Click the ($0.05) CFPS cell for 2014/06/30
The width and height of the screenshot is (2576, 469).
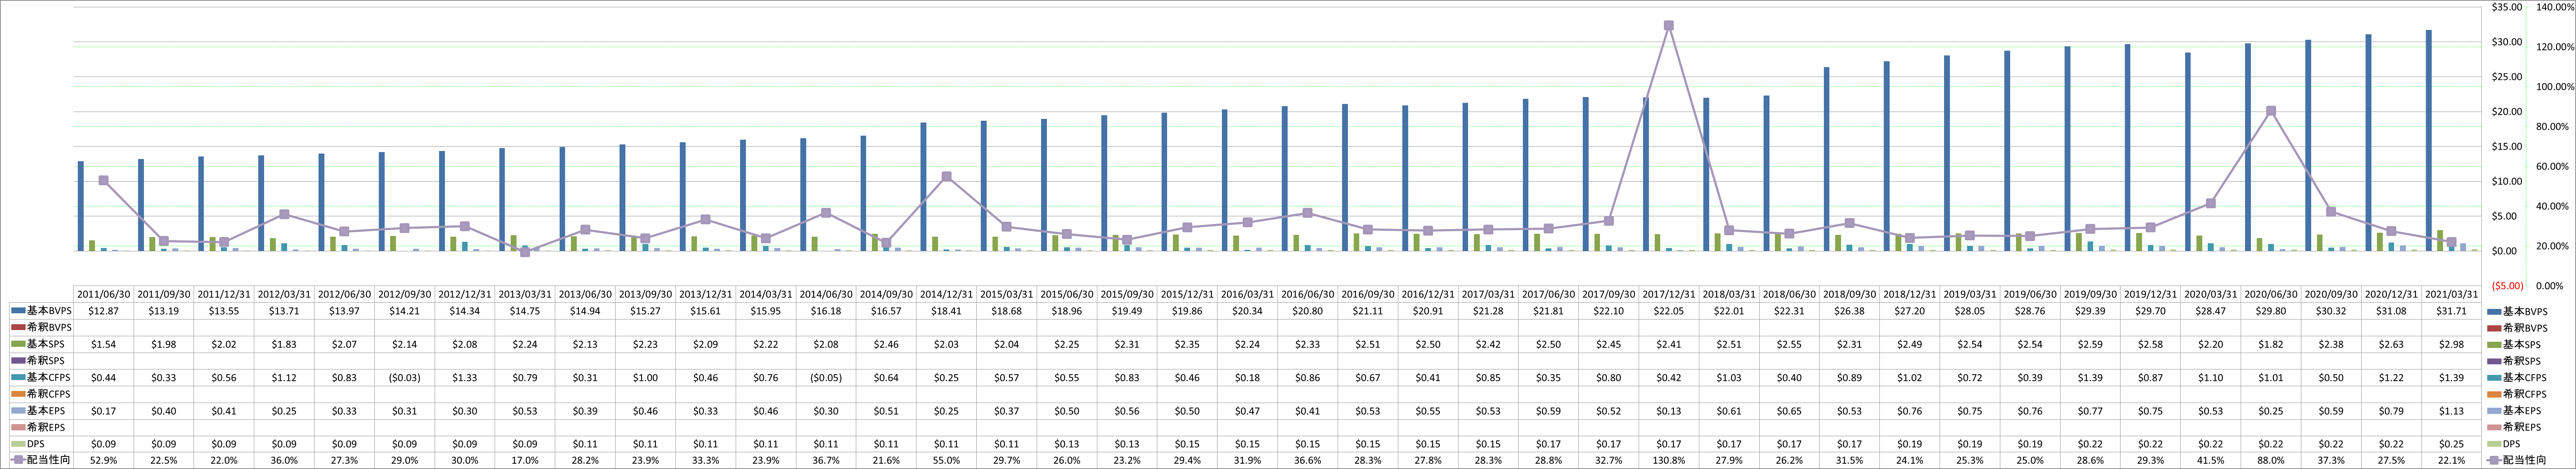tap(826, 377)
